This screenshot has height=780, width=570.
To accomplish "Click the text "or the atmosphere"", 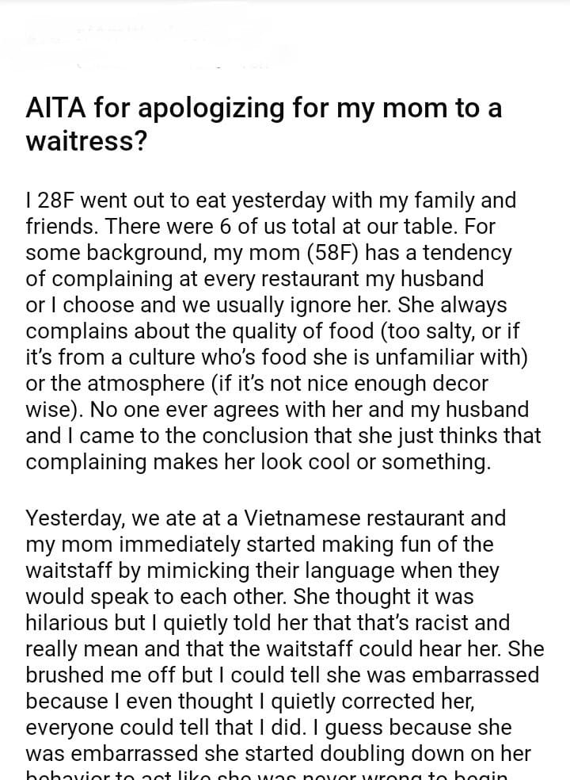I will click(114, 384).
